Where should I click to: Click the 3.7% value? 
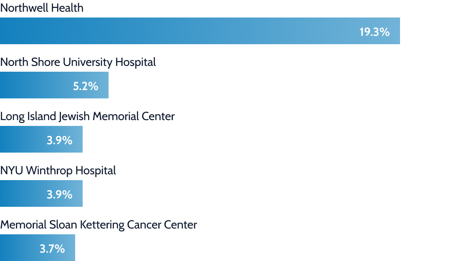[52, 249]
